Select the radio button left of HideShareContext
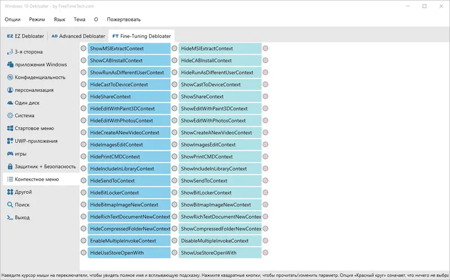This screenshot has width=450, height=280. click(84, 97)
